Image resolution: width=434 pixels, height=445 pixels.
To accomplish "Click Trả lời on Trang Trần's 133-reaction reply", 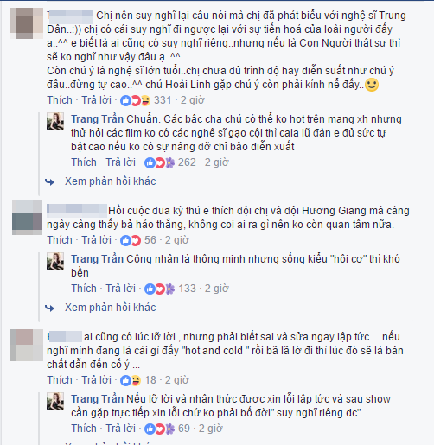I will pos(120,289).
